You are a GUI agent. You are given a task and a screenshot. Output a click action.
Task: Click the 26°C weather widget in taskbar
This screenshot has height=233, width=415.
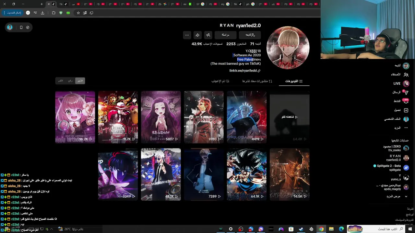pos(71,229)
